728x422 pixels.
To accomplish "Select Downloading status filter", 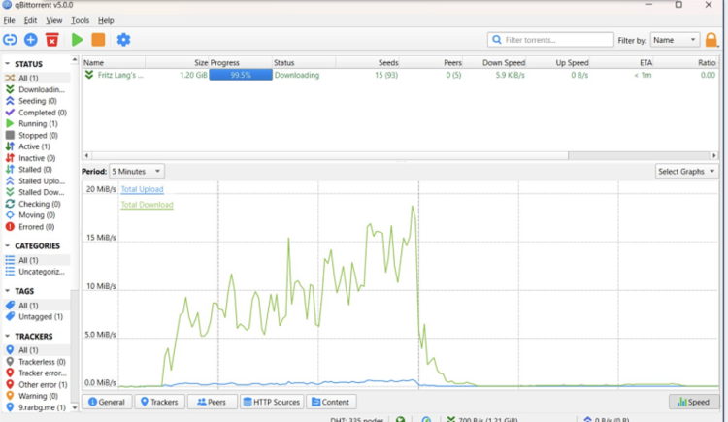I will 37,89.
